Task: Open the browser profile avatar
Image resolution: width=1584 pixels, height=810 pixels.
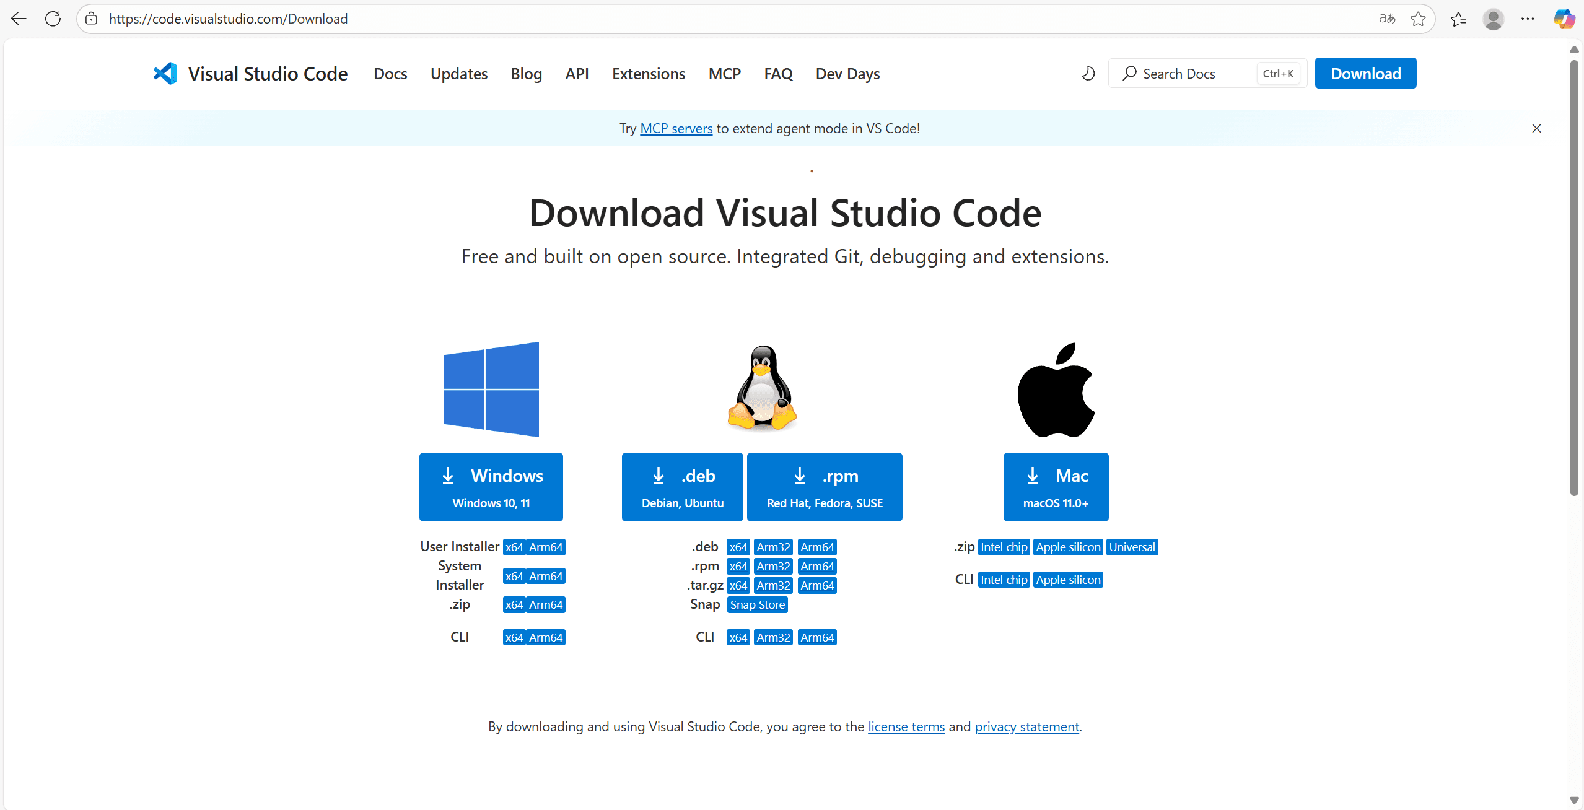Action: 1493,19
